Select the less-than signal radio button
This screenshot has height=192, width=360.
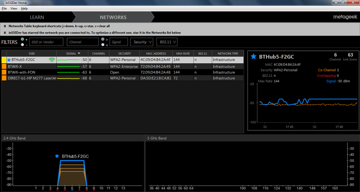103,45
